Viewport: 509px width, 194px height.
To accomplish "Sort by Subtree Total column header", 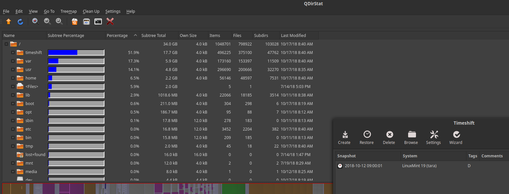I will click(159, 35).
